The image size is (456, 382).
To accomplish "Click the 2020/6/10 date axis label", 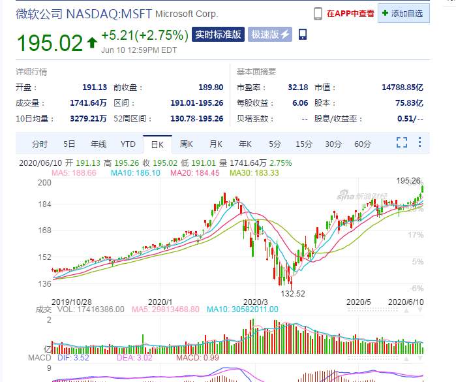I will (x=406, y=302).
